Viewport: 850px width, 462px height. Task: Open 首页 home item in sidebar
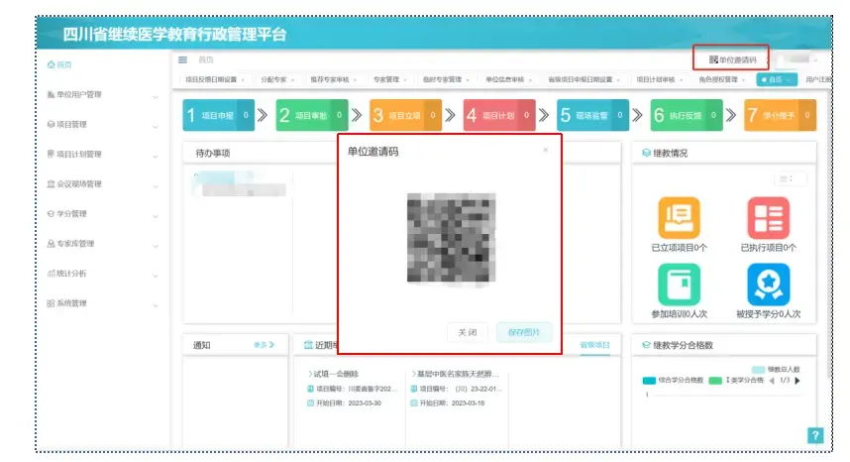click(x=59, y=64)
